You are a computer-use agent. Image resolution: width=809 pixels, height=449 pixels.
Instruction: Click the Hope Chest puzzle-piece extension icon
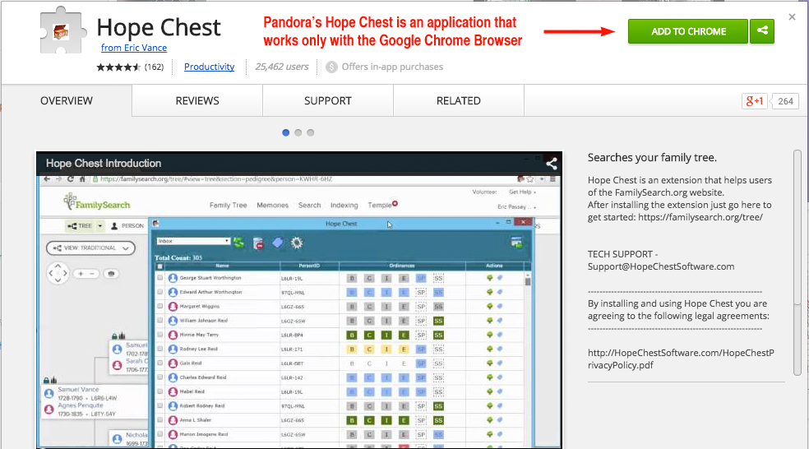[x=62, y=30]
